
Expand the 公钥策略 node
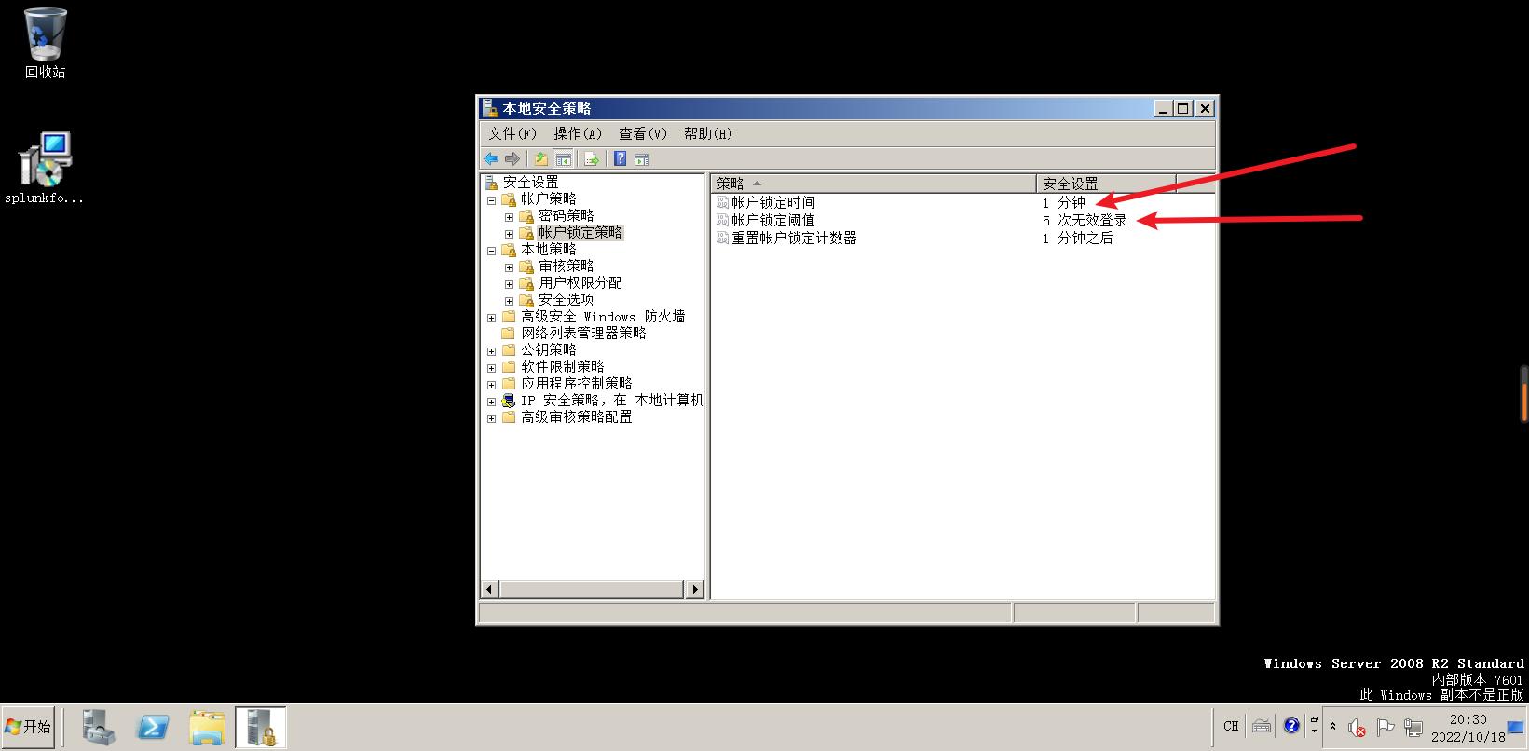pos(491,351)
